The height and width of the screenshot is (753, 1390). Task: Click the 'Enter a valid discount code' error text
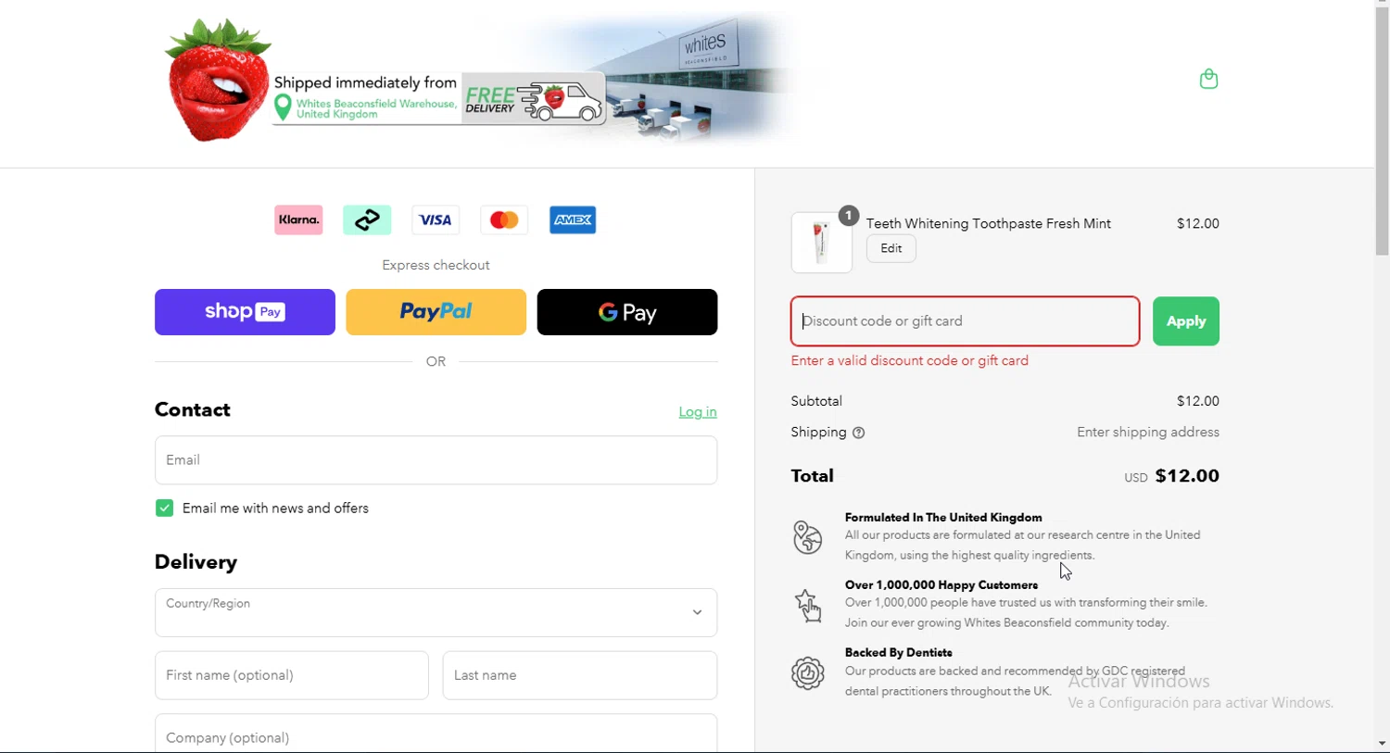(x=910, y=360)
